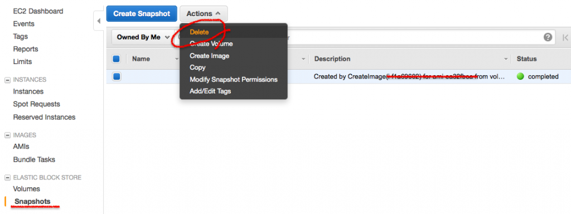Choose Modify Snapshot Permissions

click(x=234, y=79)
